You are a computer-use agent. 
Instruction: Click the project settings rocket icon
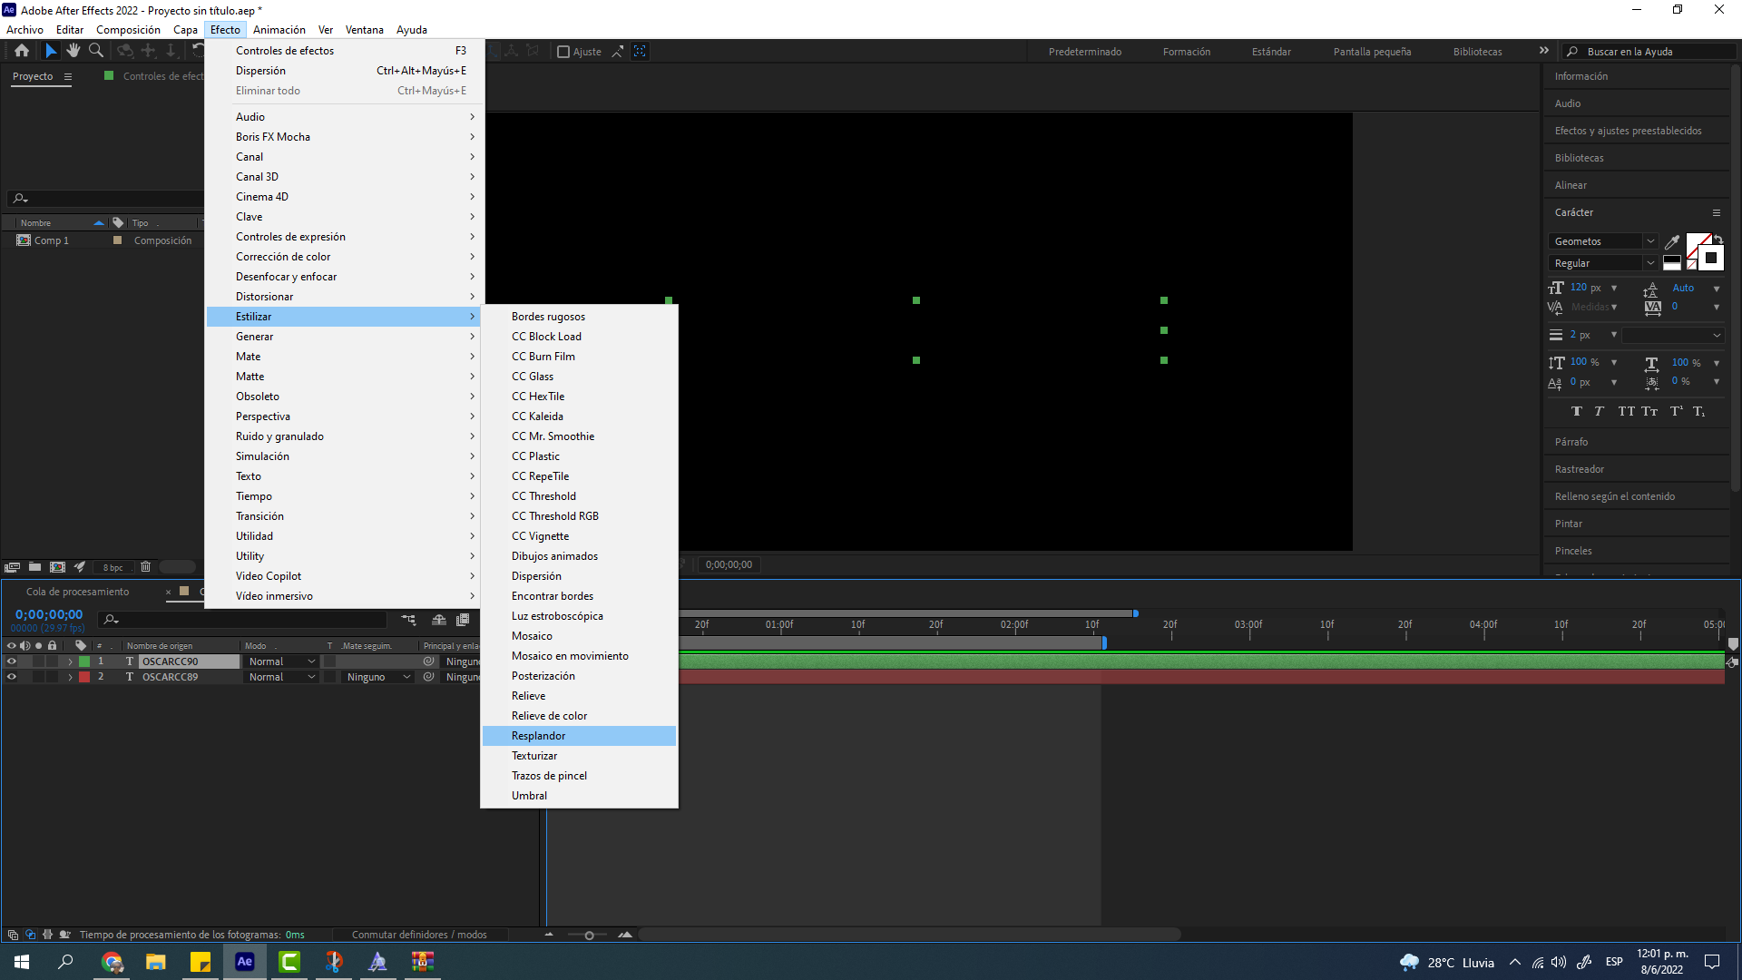coord(80,567)
